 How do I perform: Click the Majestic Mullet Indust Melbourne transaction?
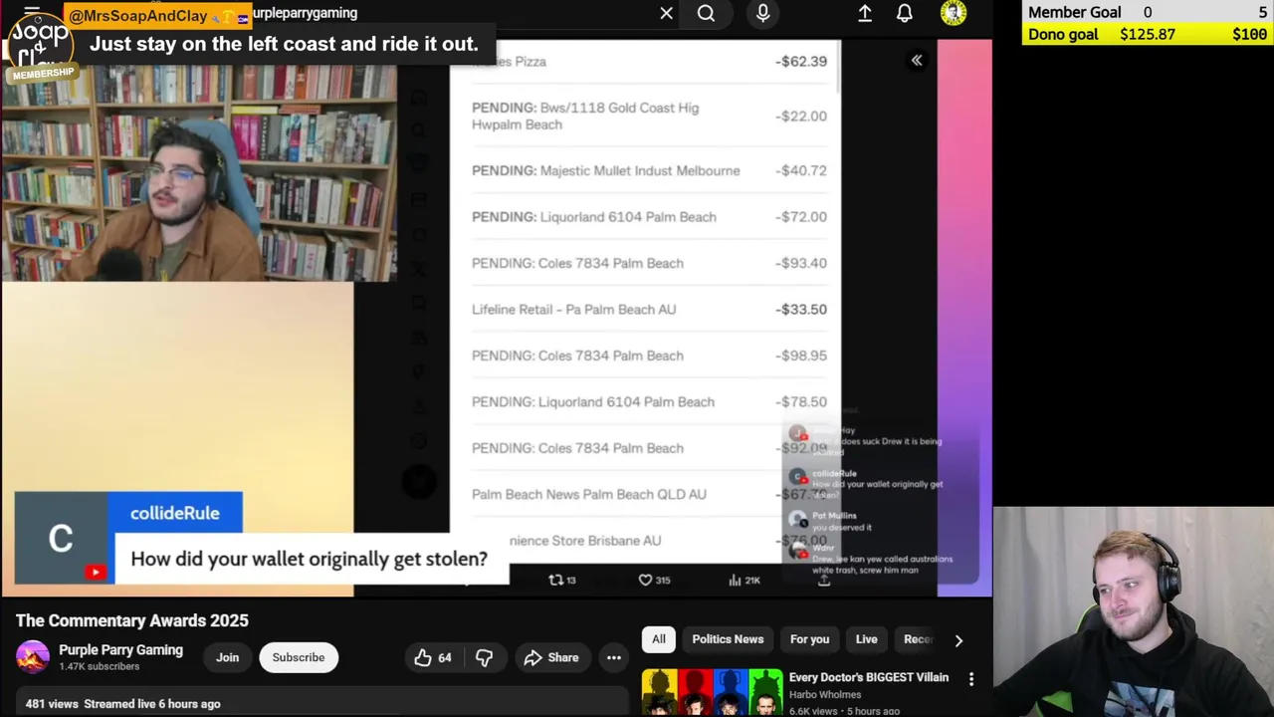(649, 170)
